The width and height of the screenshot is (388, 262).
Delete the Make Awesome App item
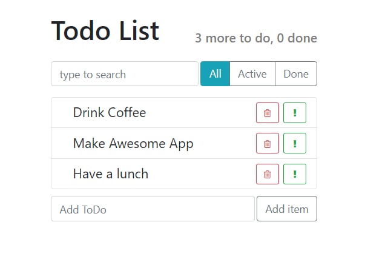pyautogui.click(x=268, y=144)
